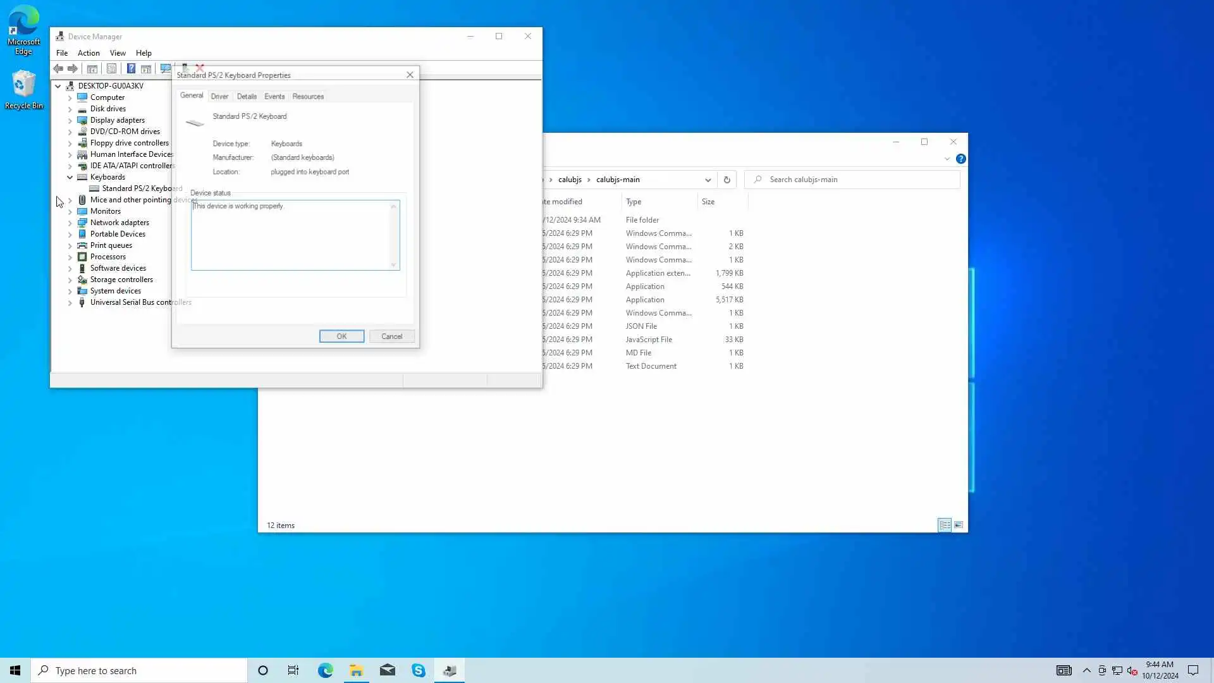Screen dimensions: 1214x683
Task: Click the Show/Hide Console Tree toolbar icon
Action: click(x=92, y=68)
